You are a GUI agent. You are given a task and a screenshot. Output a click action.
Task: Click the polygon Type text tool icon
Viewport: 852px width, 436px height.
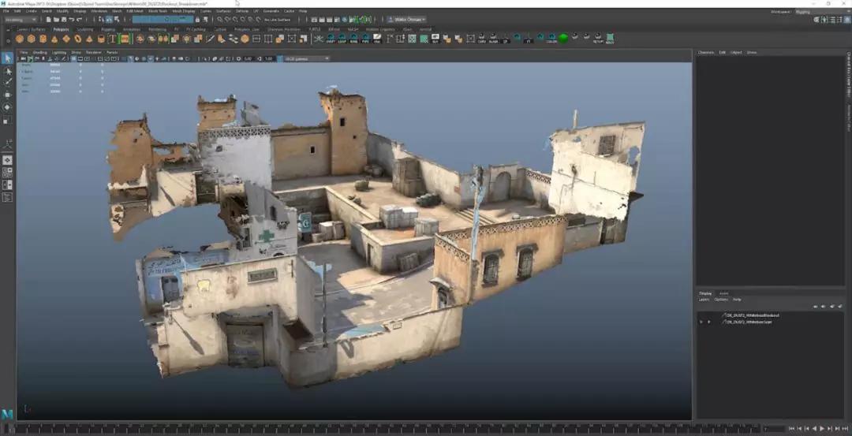coord(113,39)
